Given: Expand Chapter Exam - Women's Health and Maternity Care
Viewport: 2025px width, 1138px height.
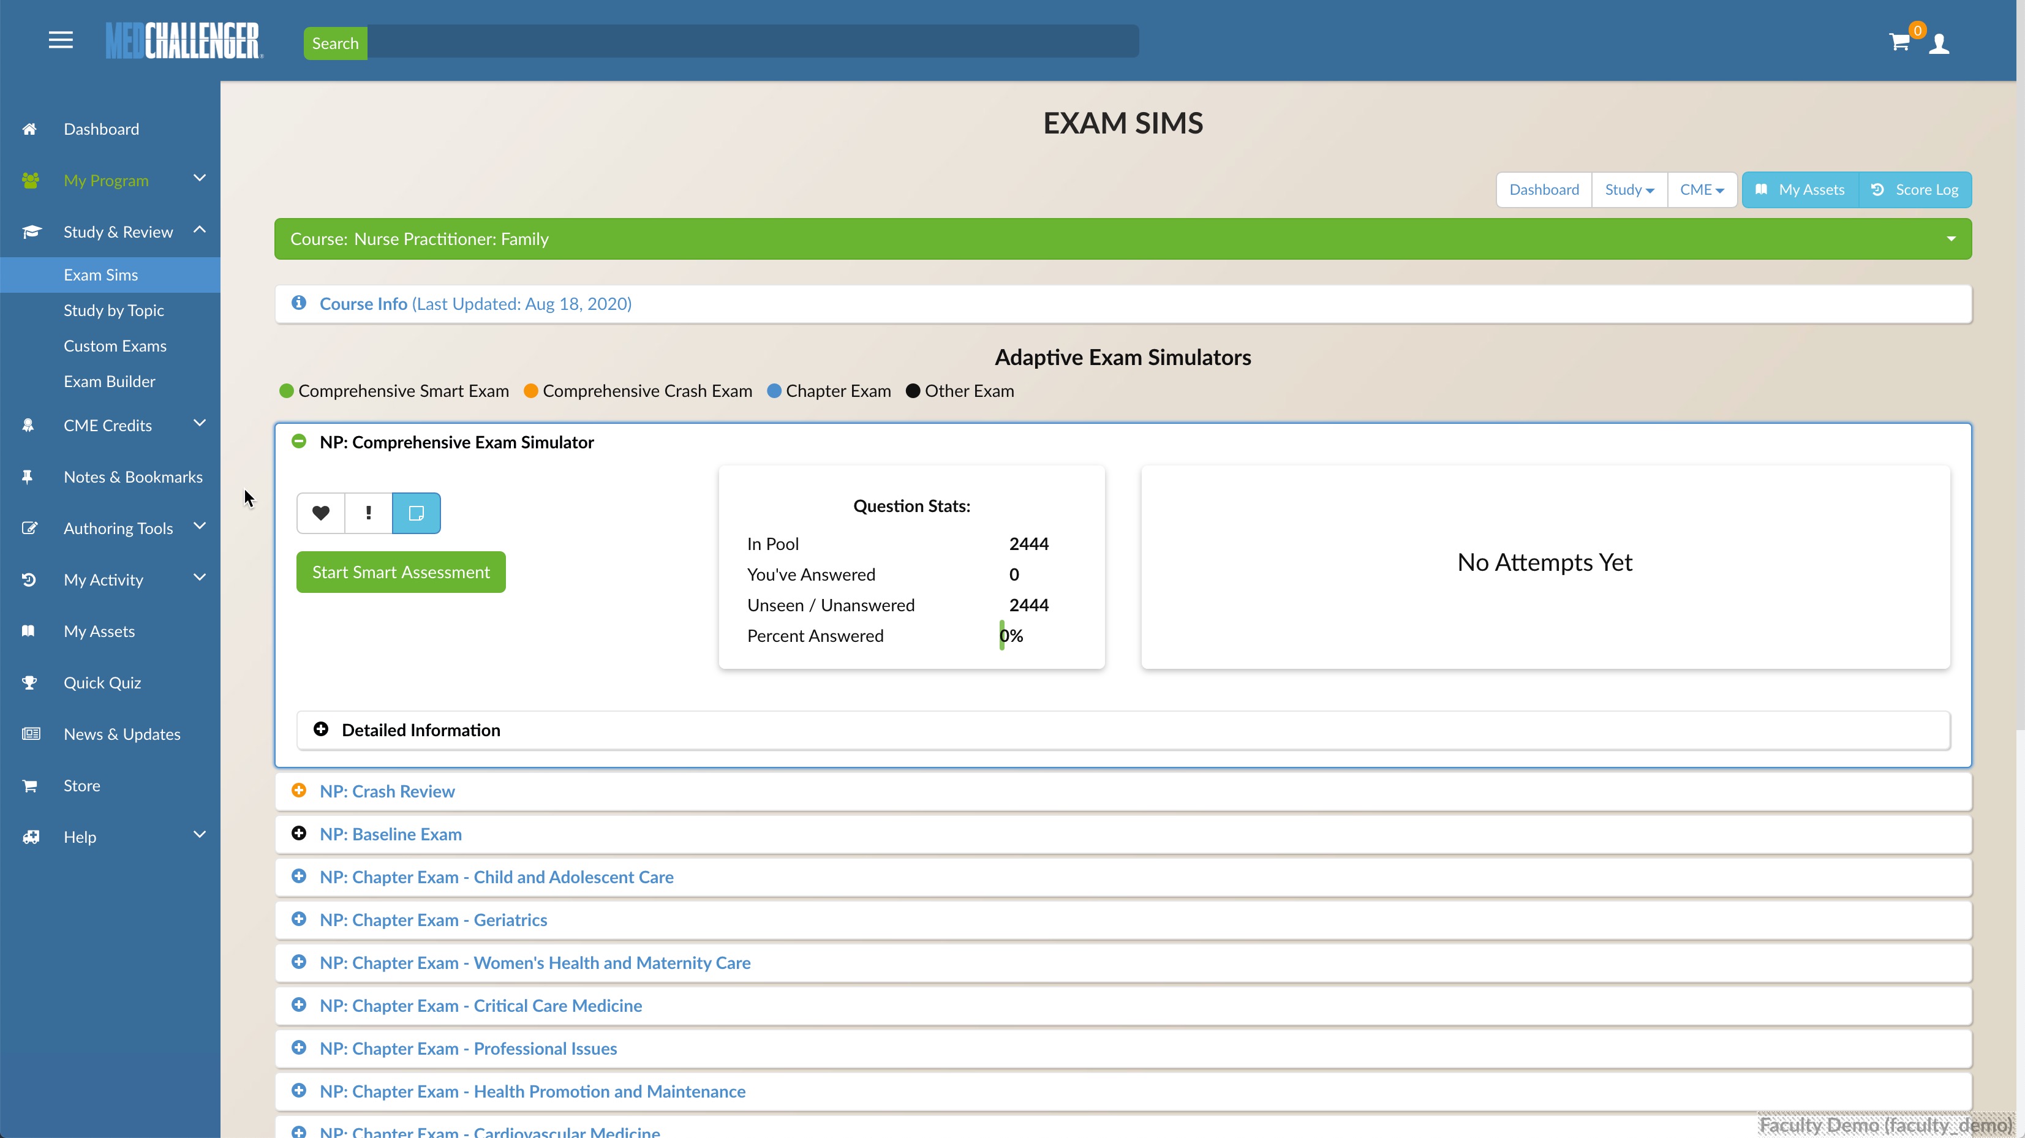Looking at the screenshot, I should pyautogui.click(x=299, y=963).
